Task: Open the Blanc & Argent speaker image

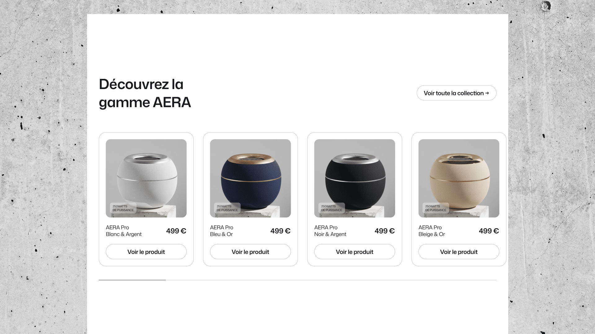Action: click(x=146, y=178)
